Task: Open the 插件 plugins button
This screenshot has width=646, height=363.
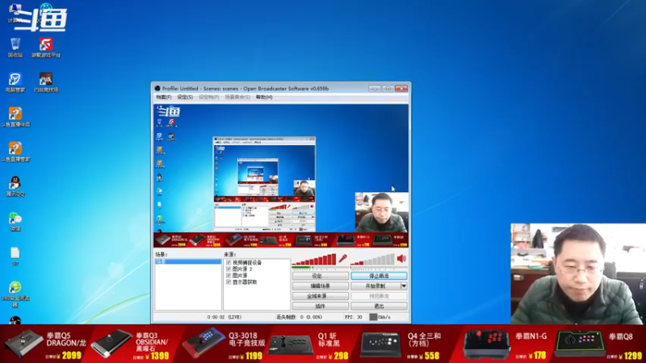Action: click(x=320, y=307)
